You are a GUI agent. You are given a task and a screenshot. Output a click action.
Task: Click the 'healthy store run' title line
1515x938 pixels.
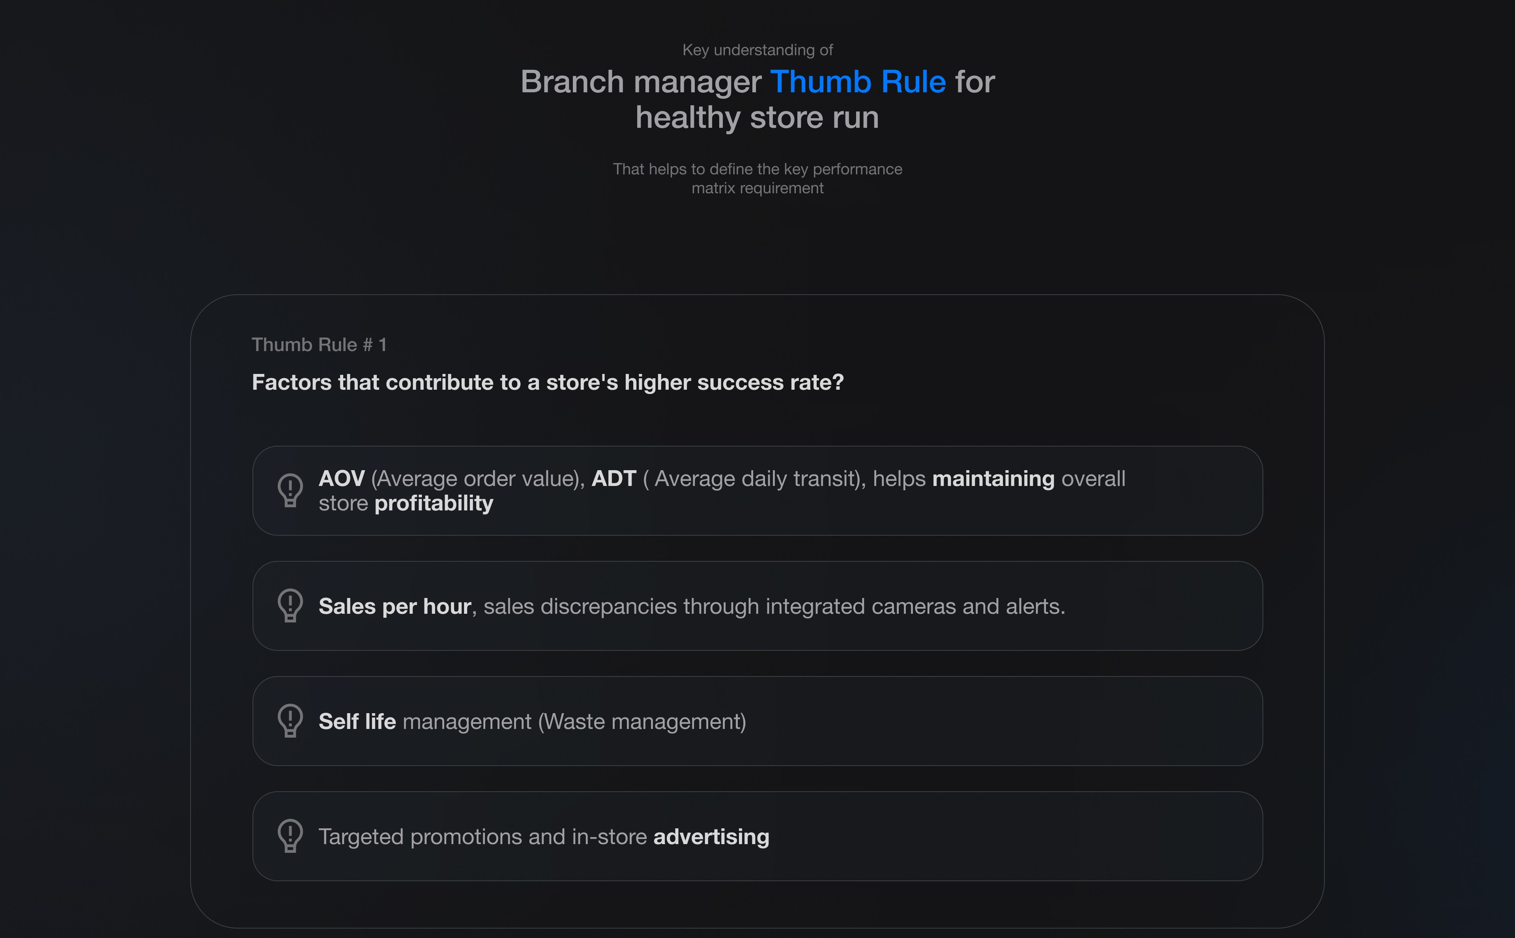tap(757, 117)
